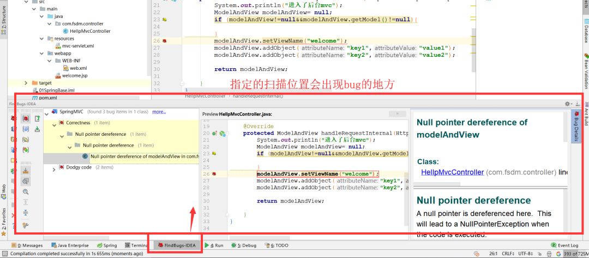
Task: Switch to FindBugs-IDEA tab
Action: pyautogui.click(x=177, y=245)
